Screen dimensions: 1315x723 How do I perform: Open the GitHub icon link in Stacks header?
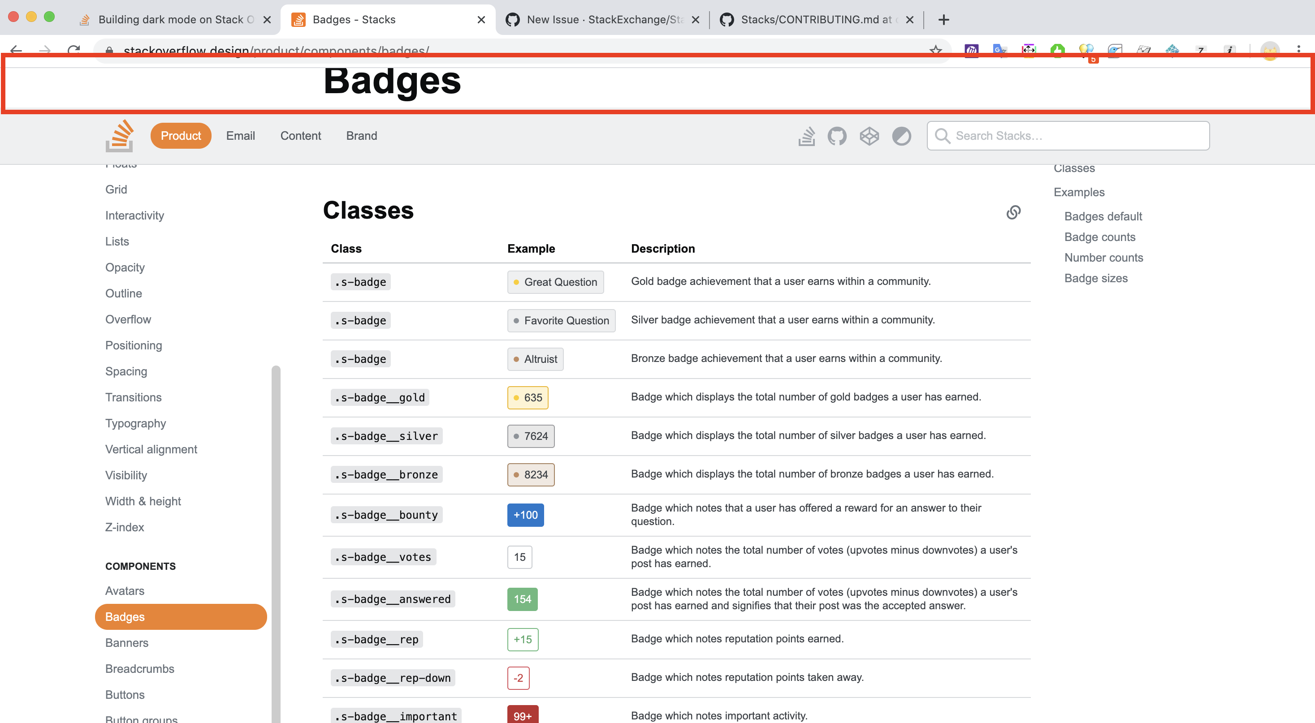[837, 136]
